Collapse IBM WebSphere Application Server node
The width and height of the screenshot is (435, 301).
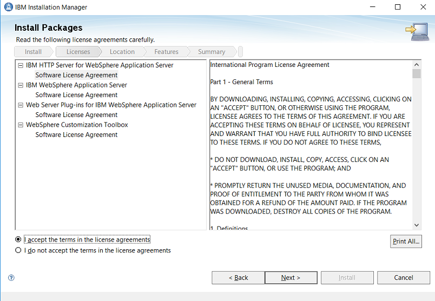(x=21, y=85)
